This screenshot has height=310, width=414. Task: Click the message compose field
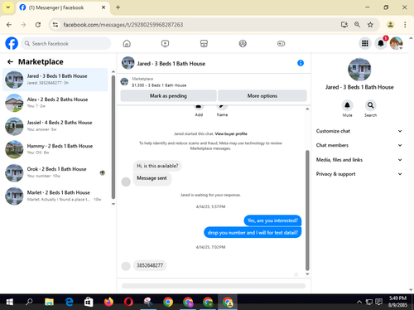coord(214,286)
